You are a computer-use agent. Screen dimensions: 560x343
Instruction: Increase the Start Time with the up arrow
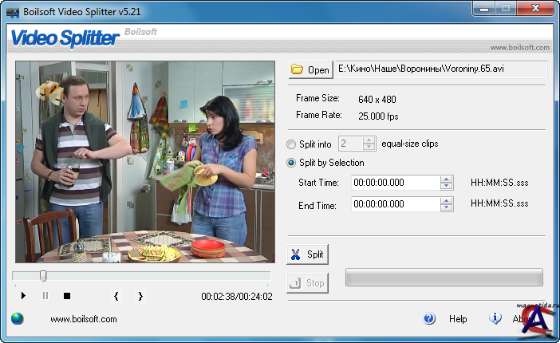[x=447, y=179]
